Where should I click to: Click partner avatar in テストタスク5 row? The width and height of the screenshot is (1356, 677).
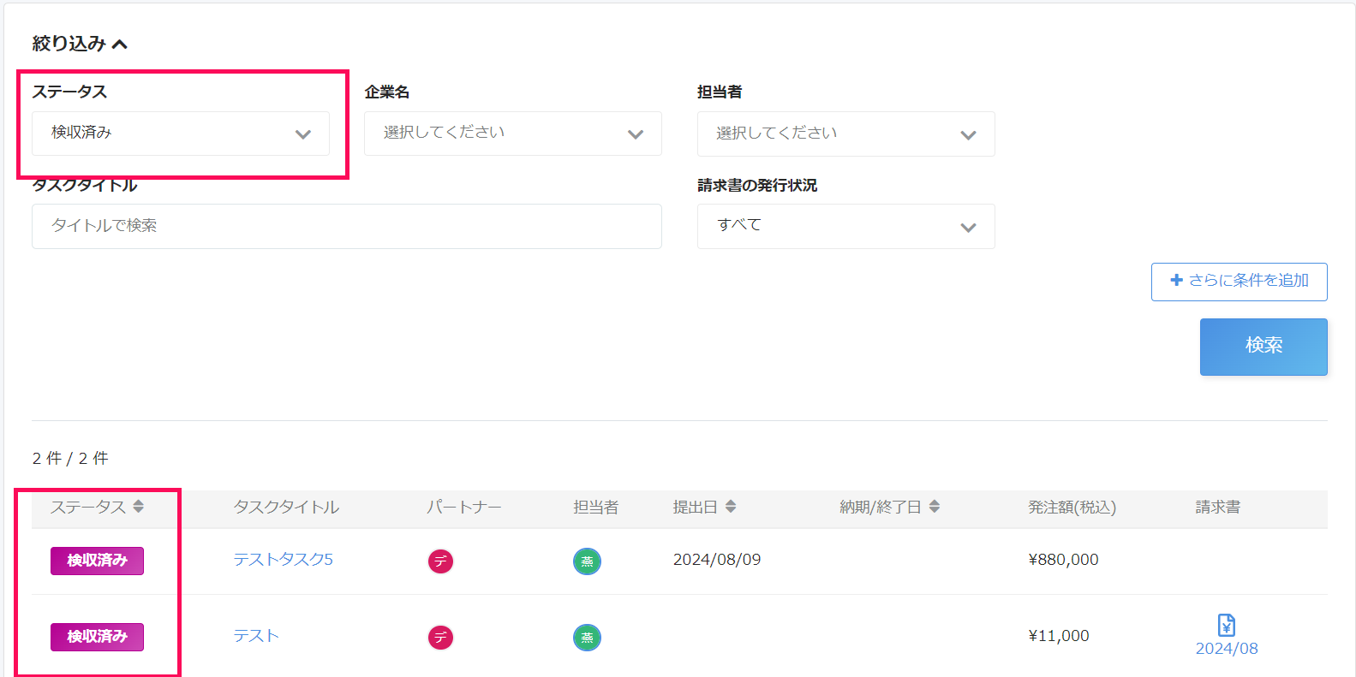(x=440, y=561)
